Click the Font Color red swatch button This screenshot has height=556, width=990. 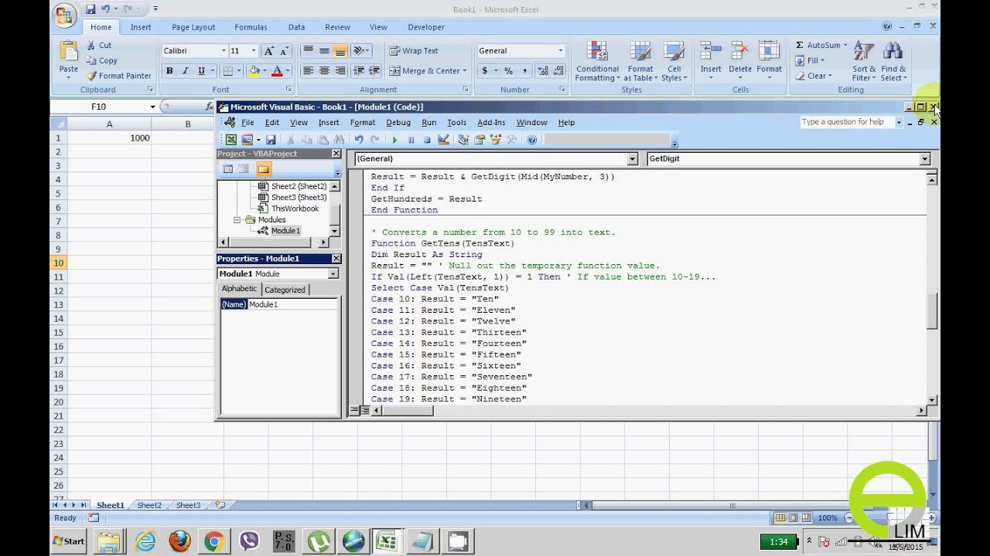tap(277, 71)
